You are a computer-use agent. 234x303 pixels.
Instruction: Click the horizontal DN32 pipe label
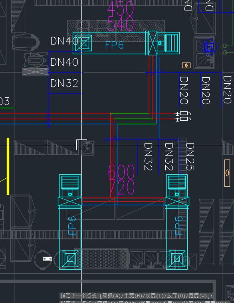click(x=64, y=83)
